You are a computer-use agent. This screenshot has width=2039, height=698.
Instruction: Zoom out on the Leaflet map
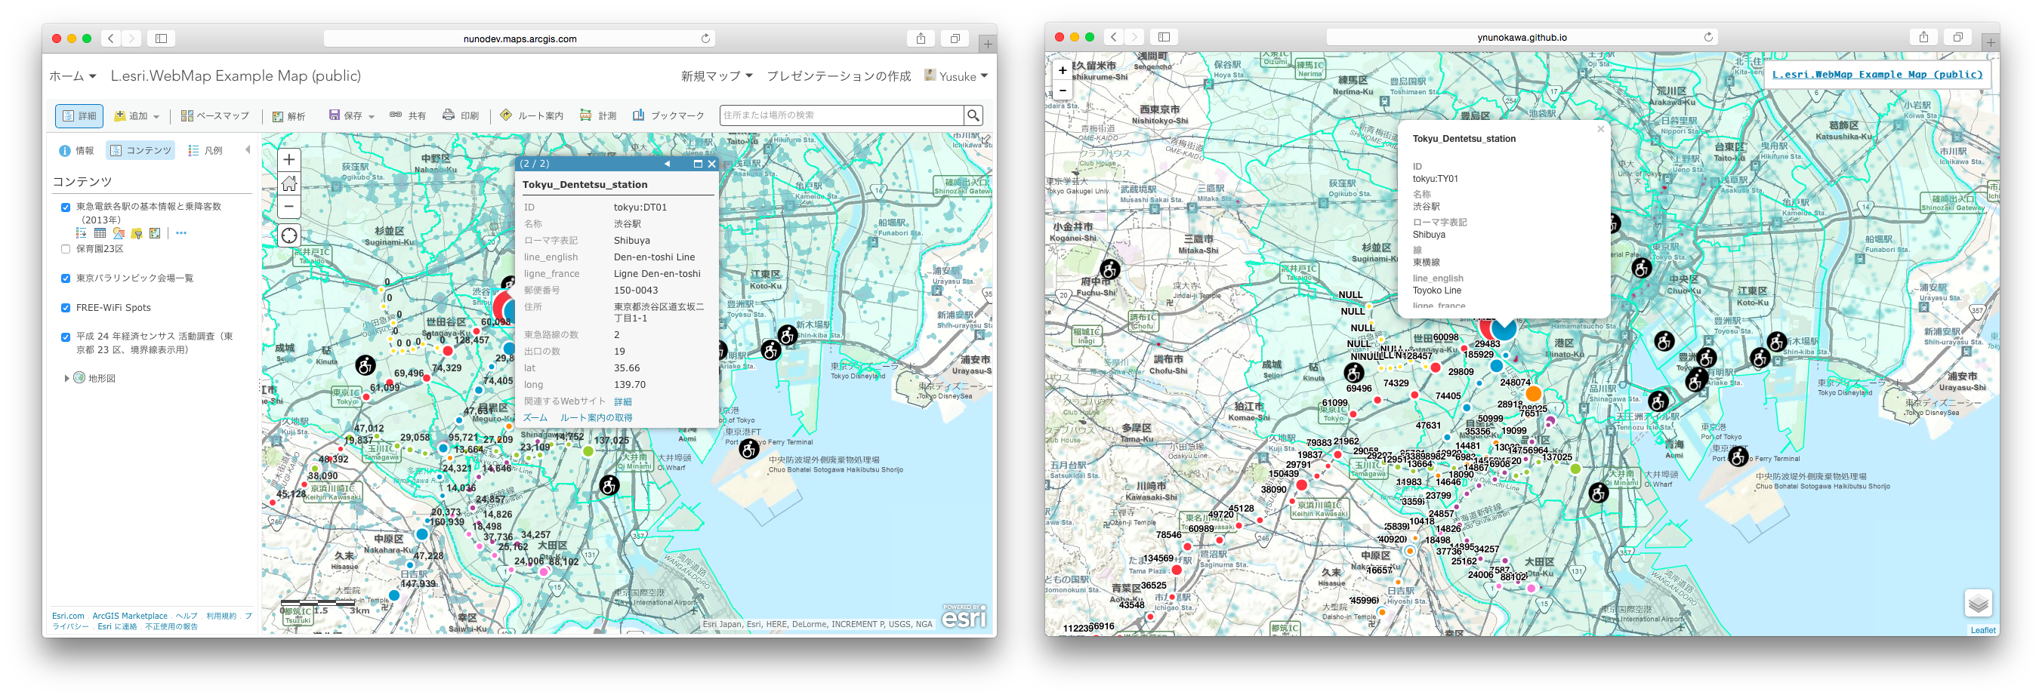[1063, 90]
